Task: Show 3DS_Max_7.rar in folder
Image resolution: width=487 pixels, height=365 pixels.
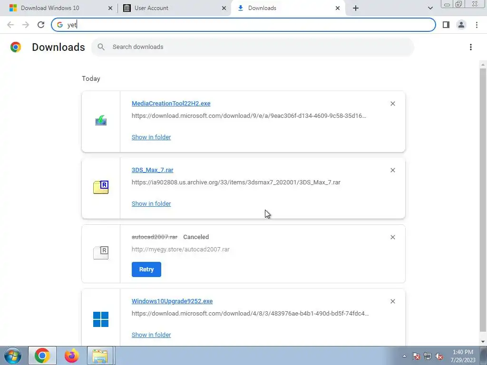Action: (x=151, y=203)
